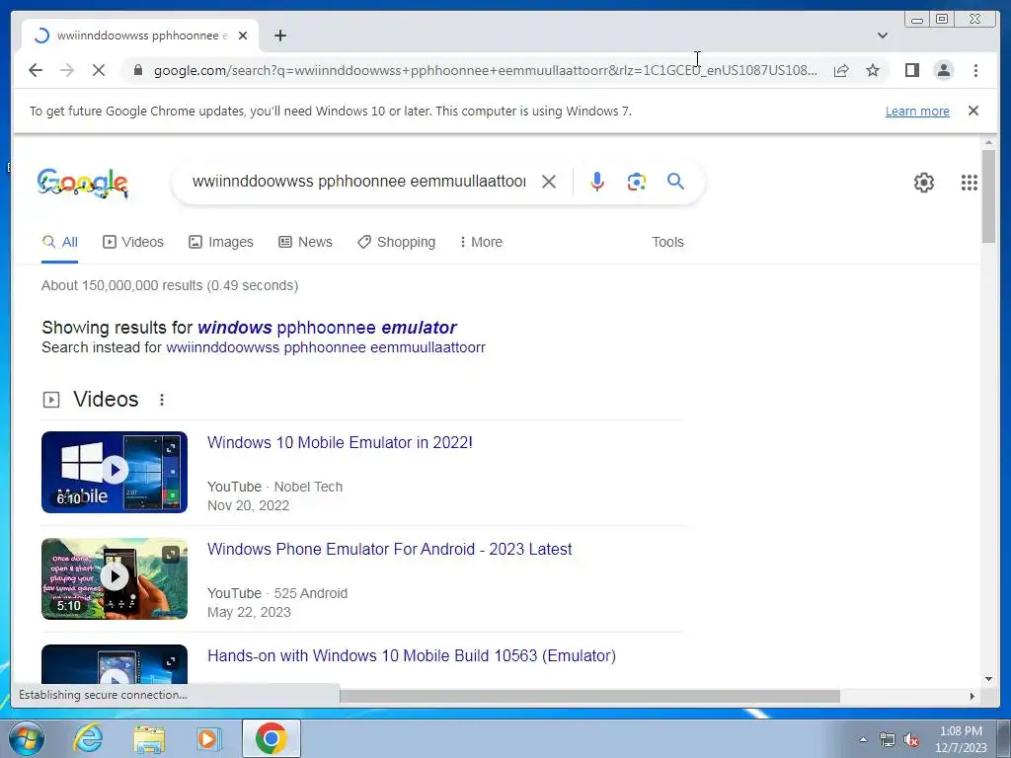Share this page via the share icon
The image size is (1011, 758).
841,70
